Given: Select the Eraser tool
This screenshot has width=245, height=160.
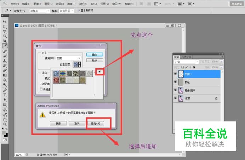Looking at the screenshot, I should click(x=5, y=70).
